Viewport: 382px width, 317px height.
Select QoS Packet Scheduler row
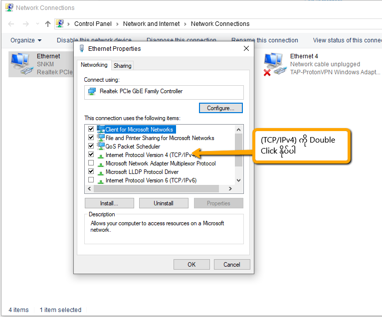coord(133,147)
